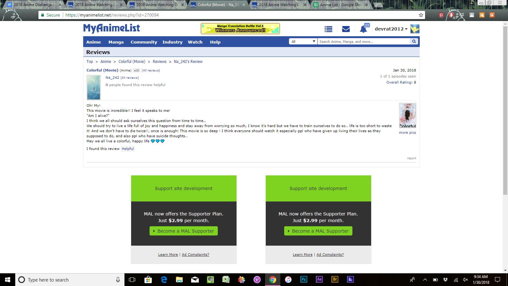The width and height of the screenshot is (508, 286).
Task: Open the Action Center notifications icon
Action: coord(498,280)
